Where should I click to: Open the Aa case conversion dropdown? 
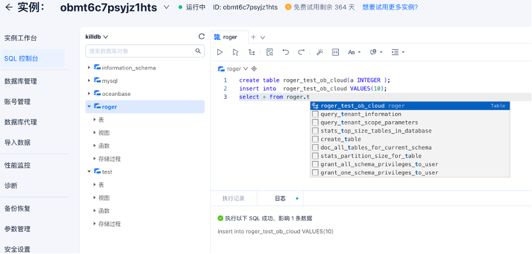click(x=354, y=52)
